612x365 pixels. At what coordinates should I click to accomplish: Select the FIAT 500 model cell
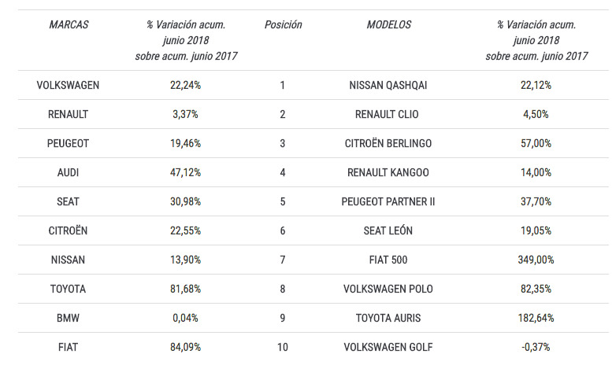(x=388, y=260)
